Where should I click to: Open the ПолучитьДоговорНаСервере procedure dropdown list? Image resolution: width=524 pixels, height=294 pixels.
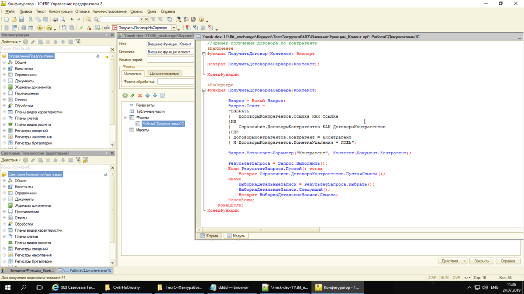[174, 28]
